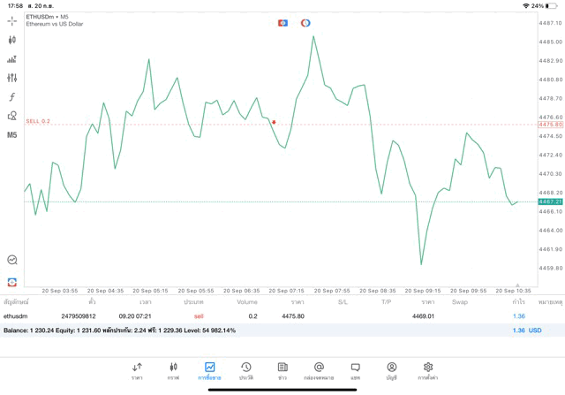Screen dimensions: 565x395
Task: Open the drawing objects shapes icon
Action: click(x=12, y=116)
